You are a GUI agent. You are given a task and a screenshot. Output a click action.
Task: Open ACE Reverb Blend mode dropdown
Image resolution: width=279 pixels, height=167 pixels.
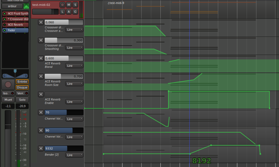tap(74, 66)
